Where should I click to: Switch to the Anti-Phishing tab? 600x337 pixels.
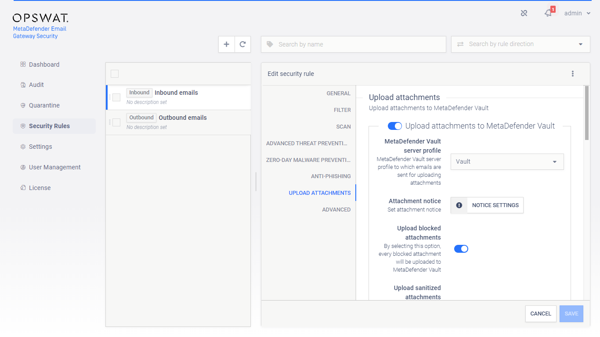point(331,176)
